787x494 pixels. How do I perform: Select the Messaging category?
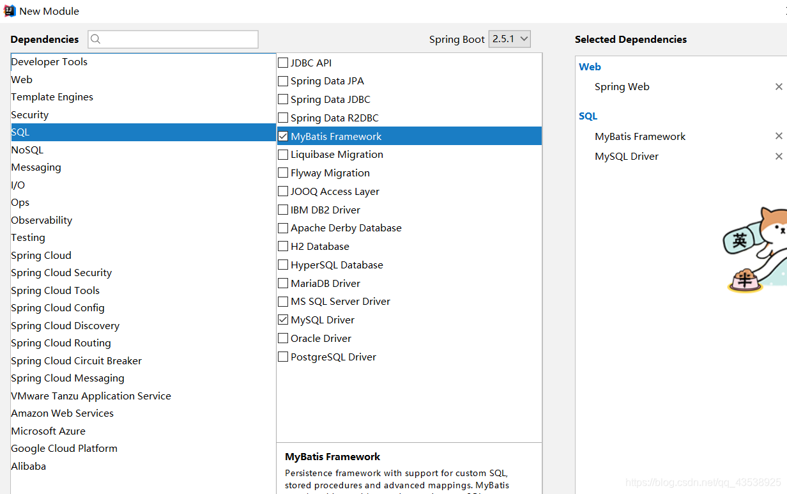click(x=143, y=167)
